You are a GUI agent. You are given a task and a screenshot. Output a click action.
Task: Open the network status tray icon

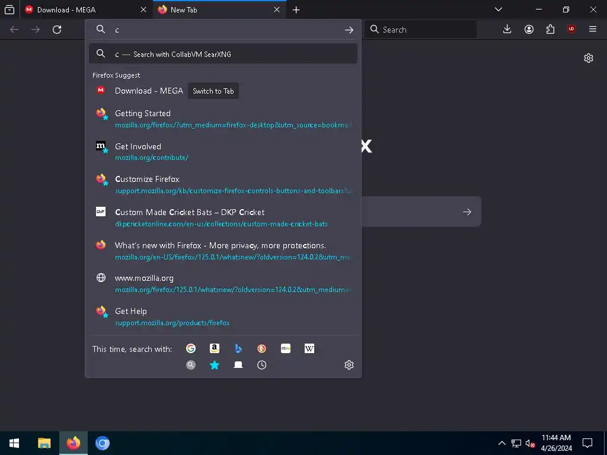[516, 443]
